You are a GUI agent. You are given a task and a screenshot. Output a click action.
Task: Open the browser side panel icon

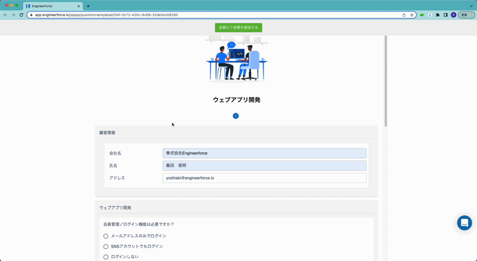pyautogui.click(x=445, y=15)
